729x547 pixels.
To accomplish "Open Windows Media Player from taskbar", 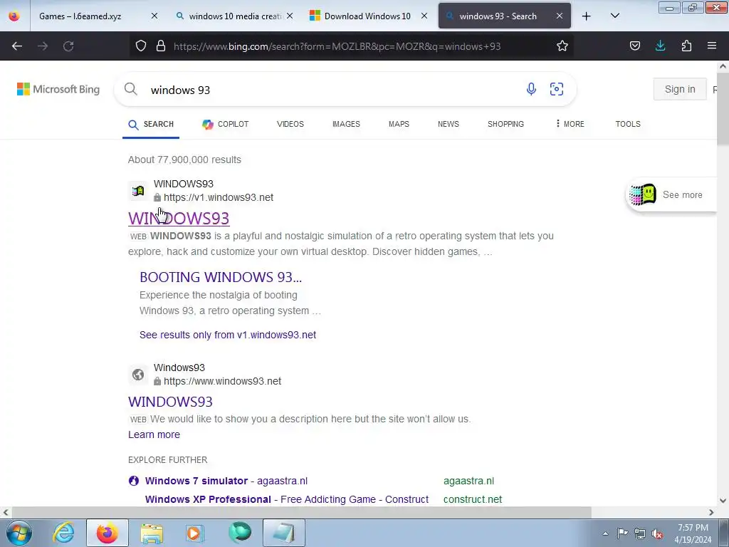I will click(195, 533).
